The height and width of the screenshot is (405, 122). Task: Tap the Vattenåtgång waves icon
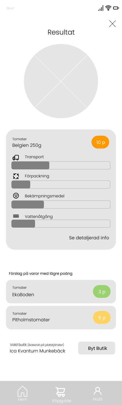tap(16, 216)
